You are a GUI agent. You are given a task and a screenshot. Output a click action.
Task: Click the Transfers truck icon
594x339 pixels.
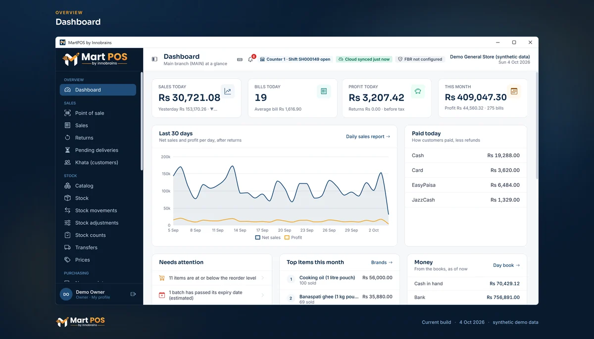pyautogui.click(x=67, y=248)
